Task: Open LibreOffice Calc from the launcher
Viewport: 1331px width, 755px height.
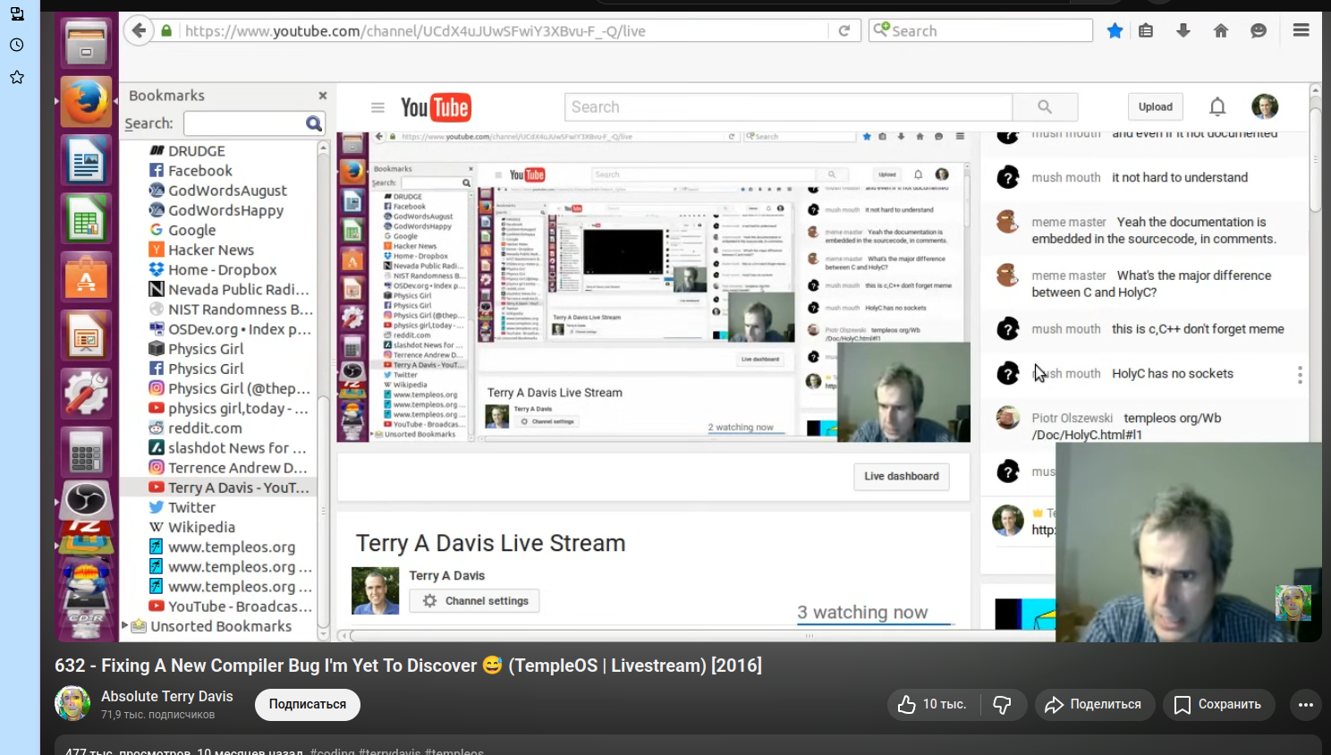Action: coord(86,219)
